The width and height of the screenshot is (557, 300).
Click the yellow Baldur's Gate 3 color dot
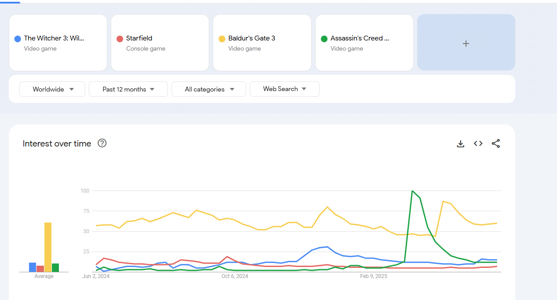[x=222, y=39]
